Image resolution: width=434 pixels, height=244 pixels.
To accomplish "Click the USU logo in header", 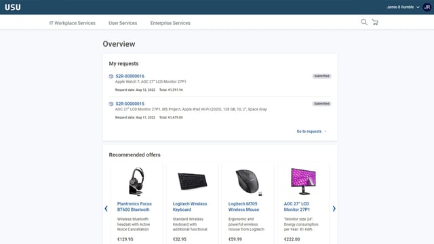I will (12, 7).
